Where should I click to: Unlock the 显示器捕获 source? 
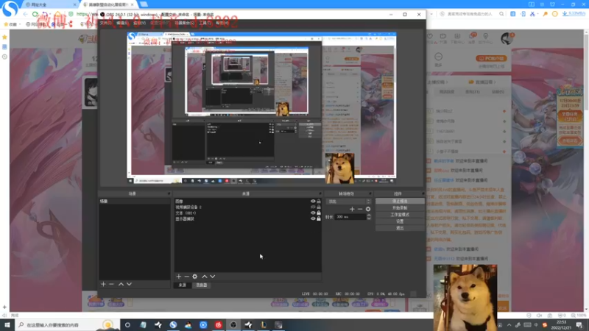[319, 218]
